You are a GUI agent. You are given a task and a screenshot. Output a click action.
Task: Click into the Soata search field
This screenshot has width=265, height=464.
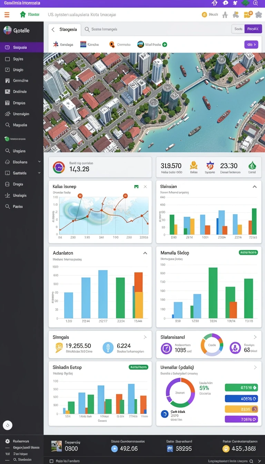104,30
